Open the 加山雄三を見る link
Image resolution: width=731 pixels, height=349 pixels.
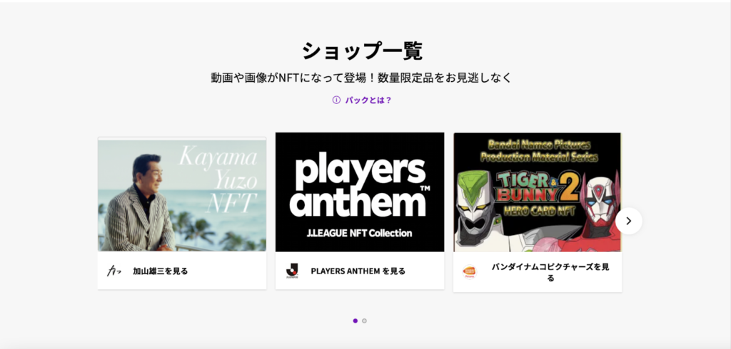(x=161, y=271)
